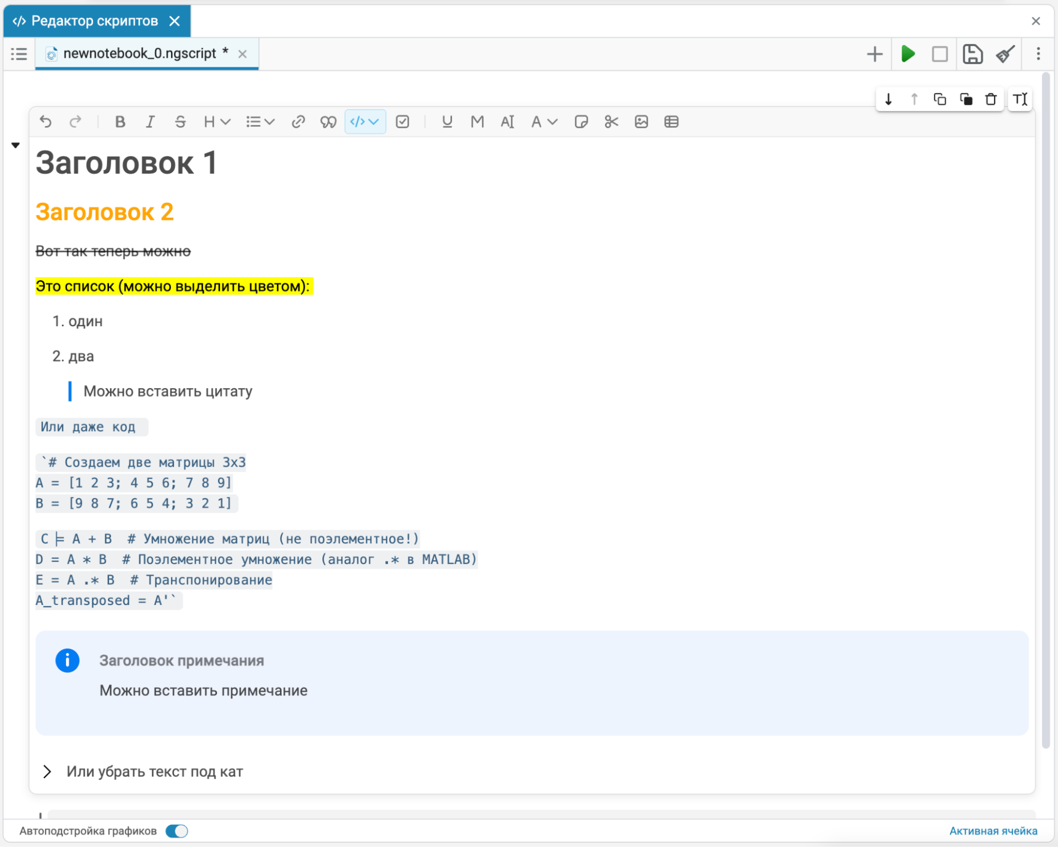
Task: Save the script with floppy icon
Action: tap(973, 54)
